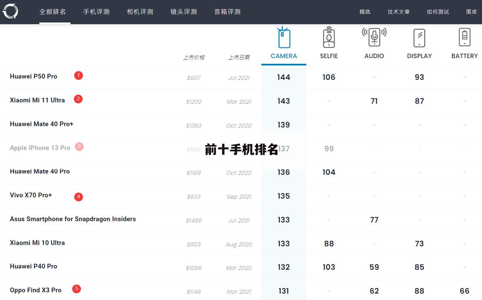Click camera score 131 for Oppo Find X3 Pro

pos(284,291)
